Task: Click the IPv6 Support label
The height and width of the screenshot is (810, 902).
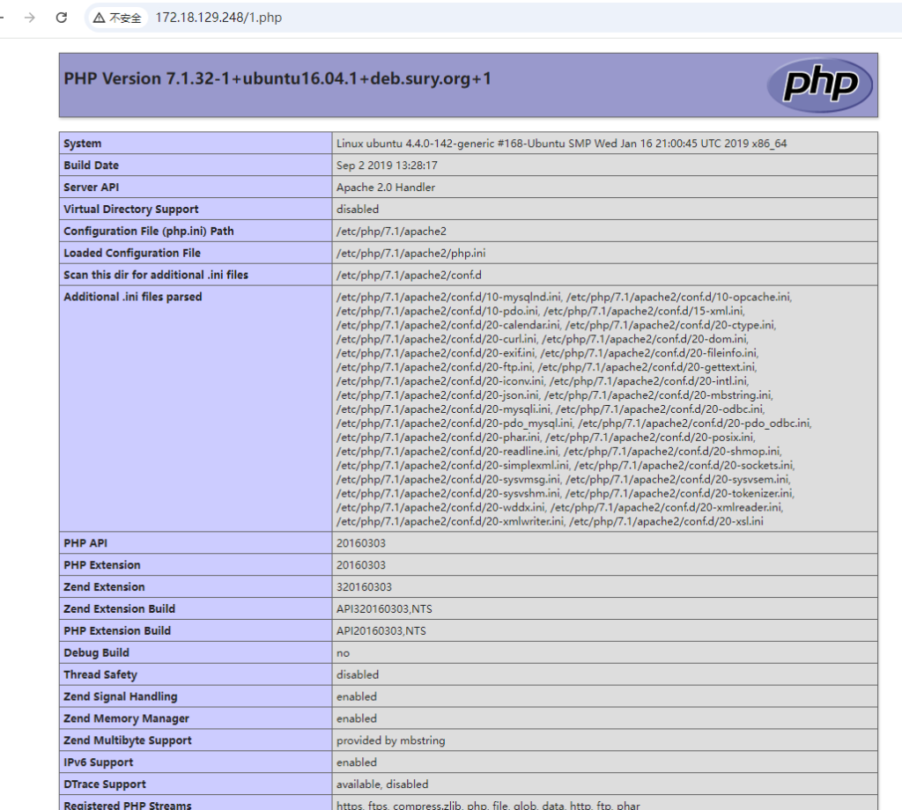Action: coord(99,762)
